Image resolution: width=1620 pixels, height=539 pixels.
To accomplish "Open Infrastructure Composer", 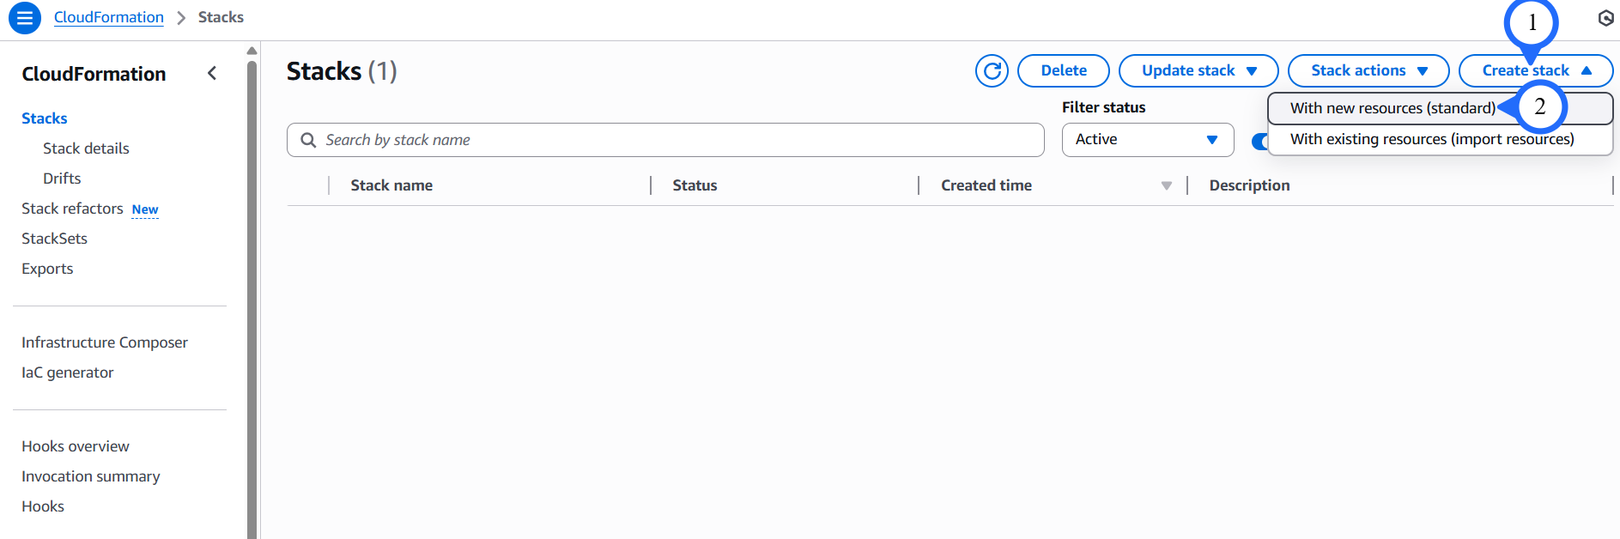I will [105, 342].
